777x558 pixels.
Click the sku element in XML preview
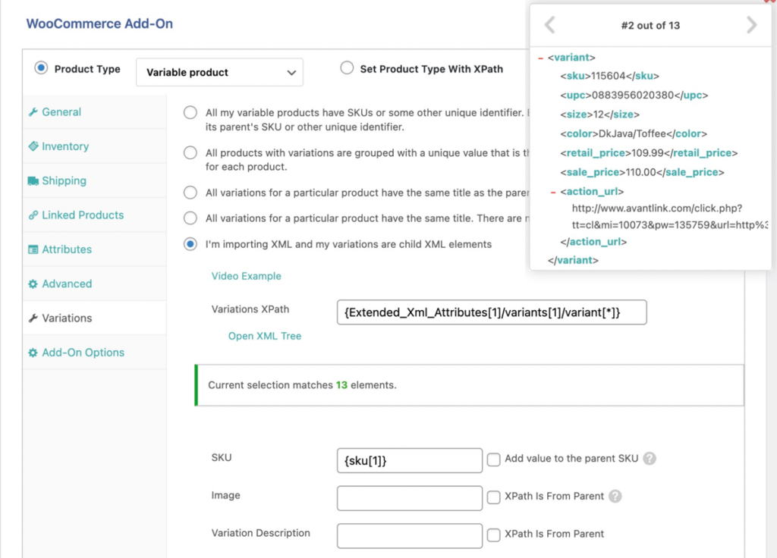point(609,76)
